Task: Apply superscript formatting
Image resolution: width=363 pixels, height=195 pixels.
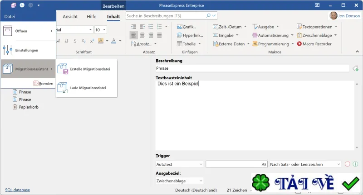Action: [92, 41]
